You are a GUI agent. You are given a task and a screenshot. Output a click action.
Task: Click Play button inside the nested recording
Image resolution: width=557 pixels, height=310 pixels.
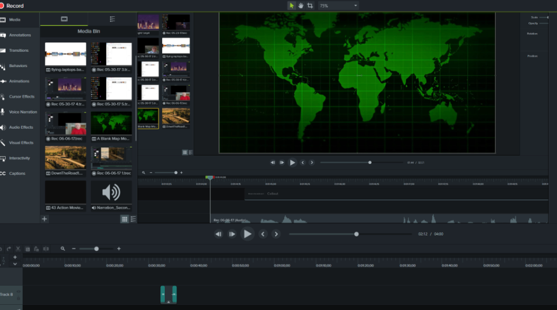[x=292, y=163]
